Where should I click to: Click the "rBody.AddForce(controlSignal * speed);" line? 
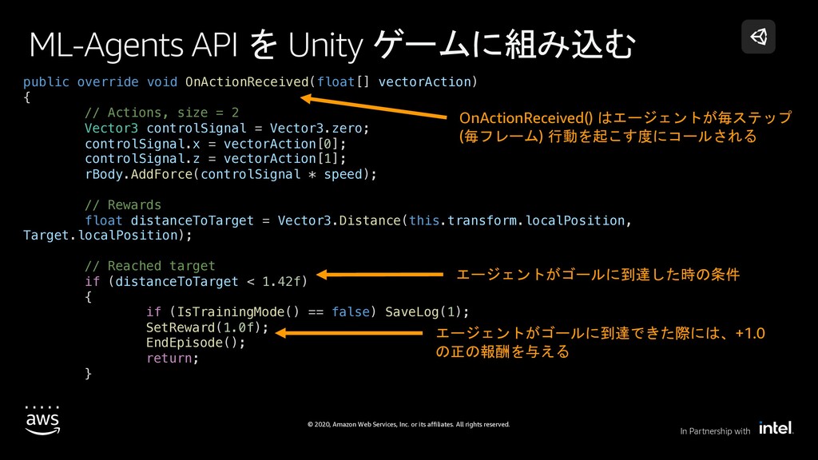click(x=231, y=174)
